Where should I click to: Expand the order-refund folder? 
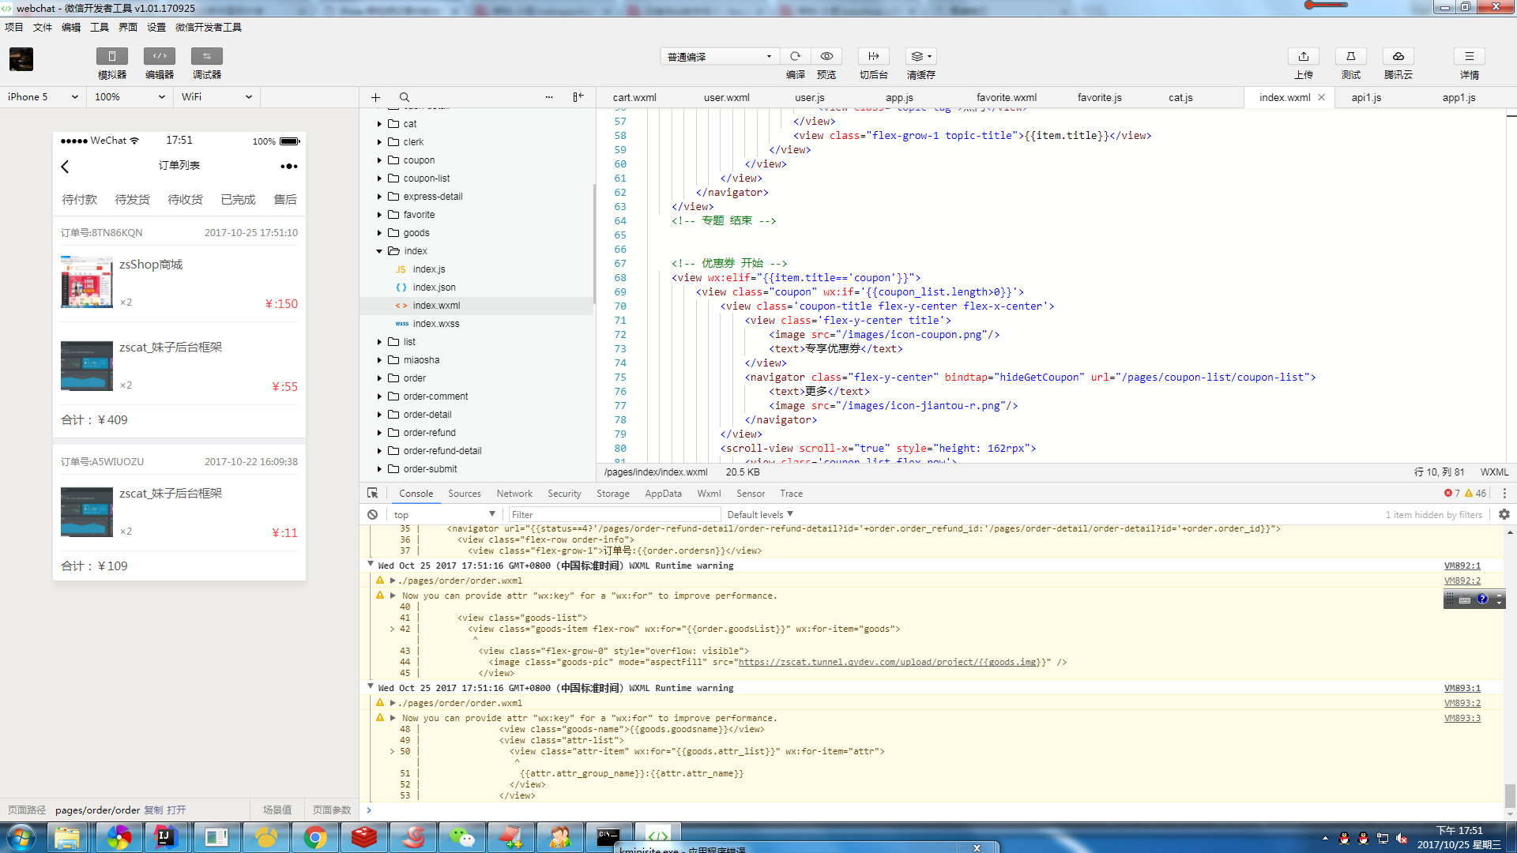click(379, 433)
